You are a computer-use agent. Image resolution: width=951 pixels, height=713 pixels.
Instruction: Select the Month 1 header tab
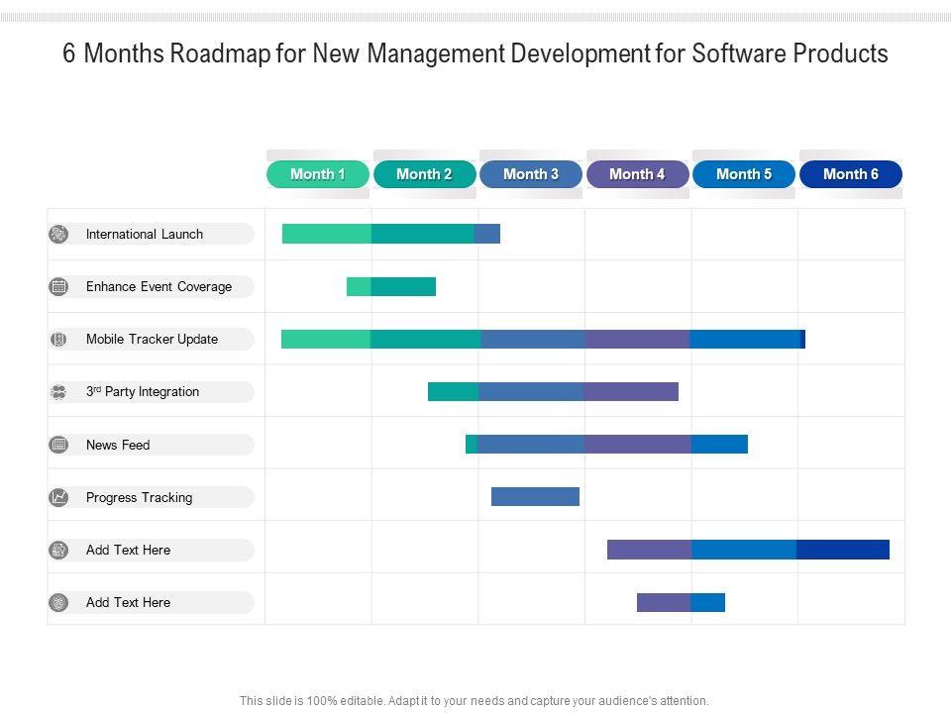(x=318, y=174)
